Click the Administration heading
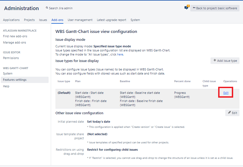Image resolution: width=243 pixels, height=167 pixels. tap(21, 8)
